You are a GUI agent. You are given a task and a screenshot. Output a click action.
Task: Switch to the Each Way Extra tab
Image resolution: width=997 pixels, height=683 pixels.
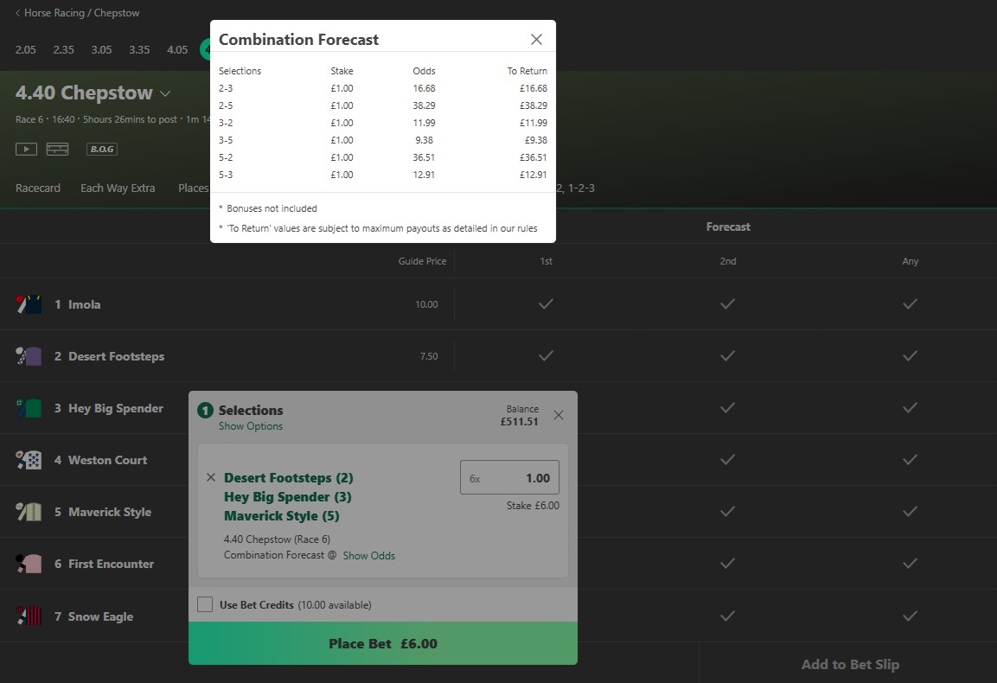[118, 188]
